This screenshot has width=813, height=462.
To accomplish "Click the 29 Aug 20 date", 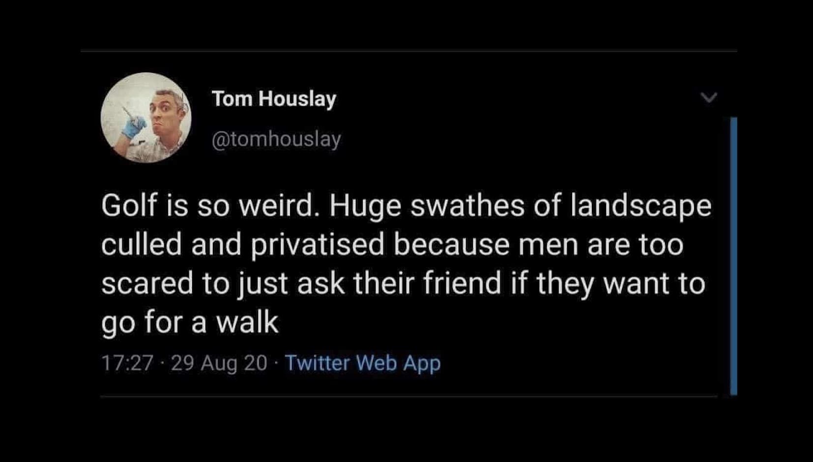I will coord(219,363).
